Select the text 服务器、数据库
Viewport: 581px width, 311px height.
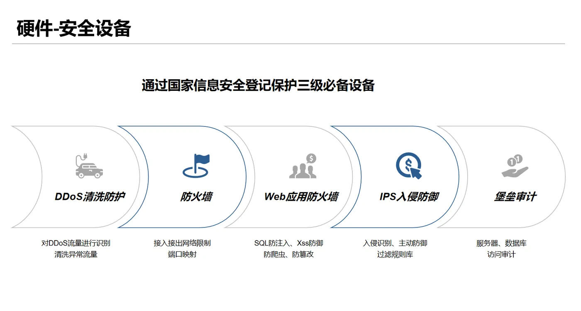[x=501, y=243]
